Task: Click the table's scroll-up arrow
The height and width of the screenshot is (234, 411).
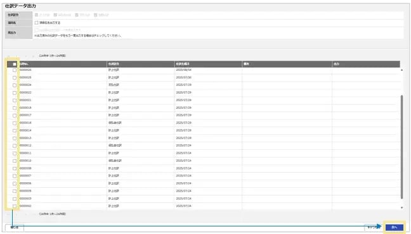Action: (x=402, y=70)
